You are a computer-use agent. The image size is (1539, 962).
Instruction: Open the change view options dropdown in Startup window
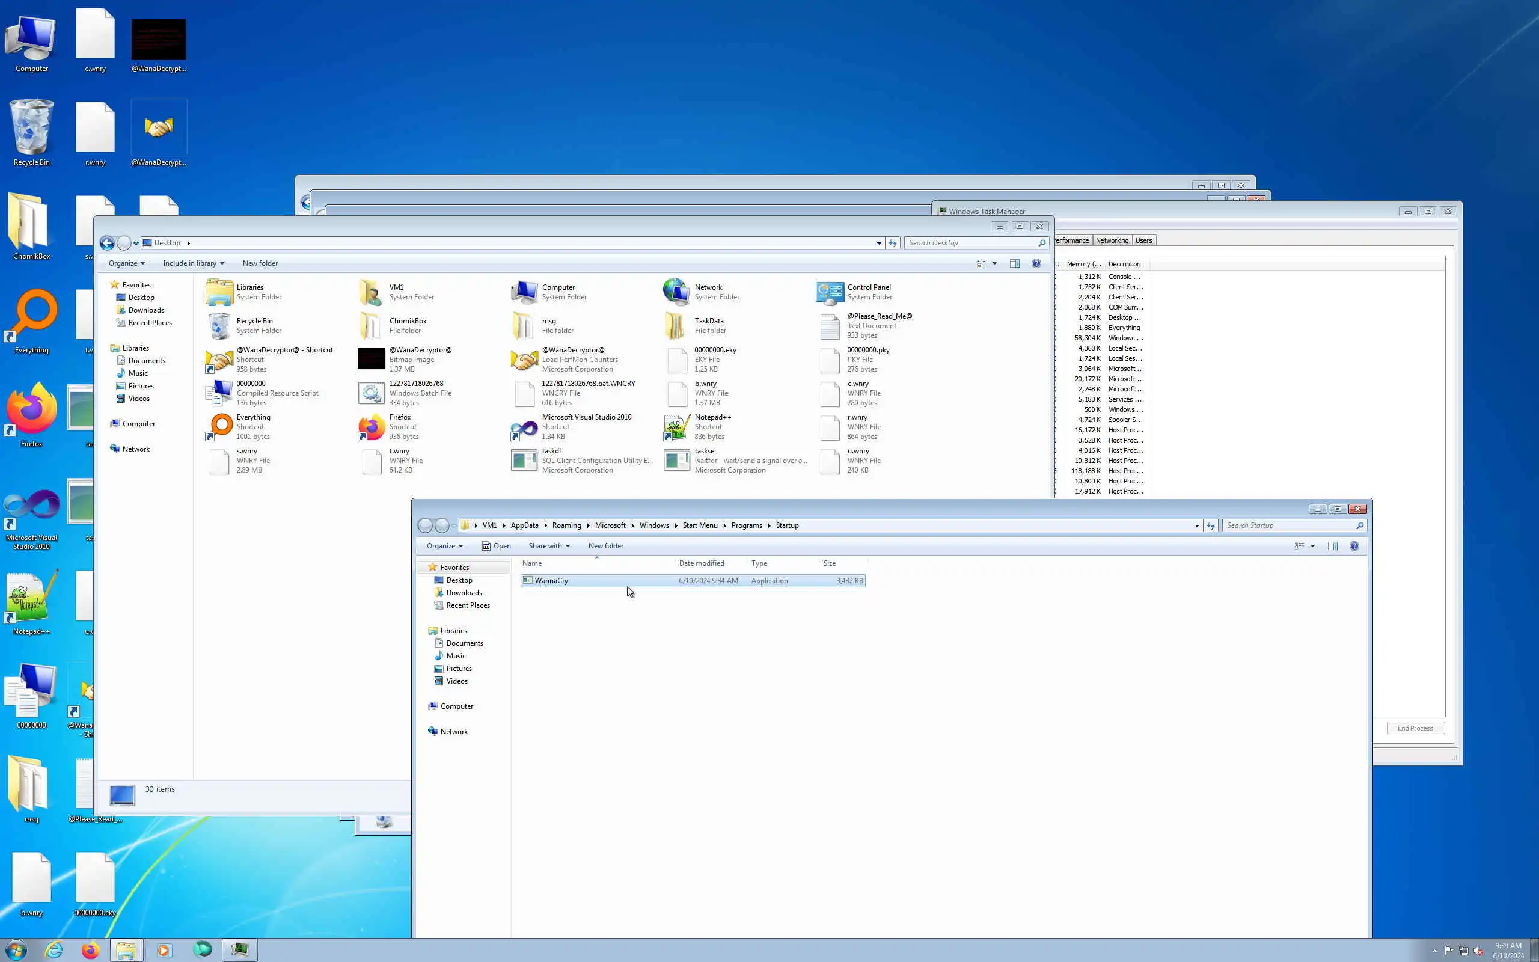(x=1312, y=546)
